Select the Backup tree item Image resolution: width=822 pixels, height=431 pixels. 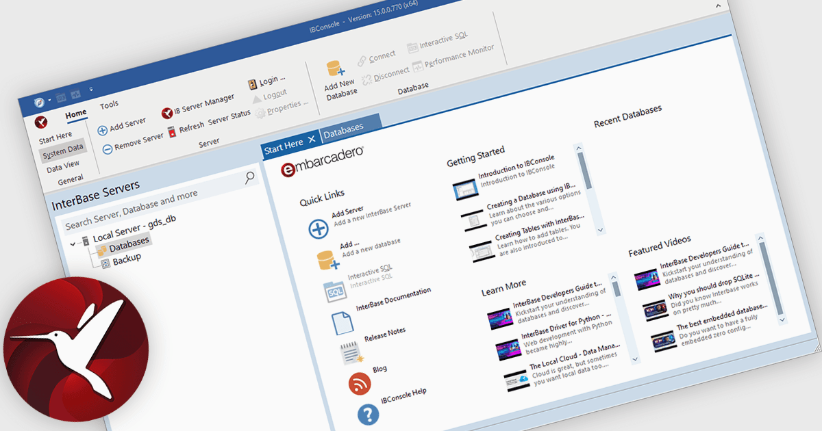(x=127, y=258)
